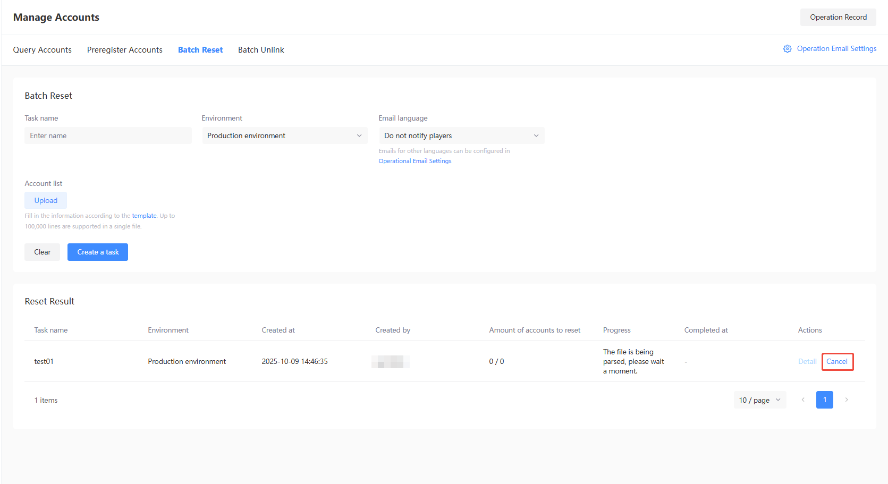Image resolution: width=888 pixels, height=484 pixels.
Task: Expand the Environment dropdown
Action: click(284, 135)
